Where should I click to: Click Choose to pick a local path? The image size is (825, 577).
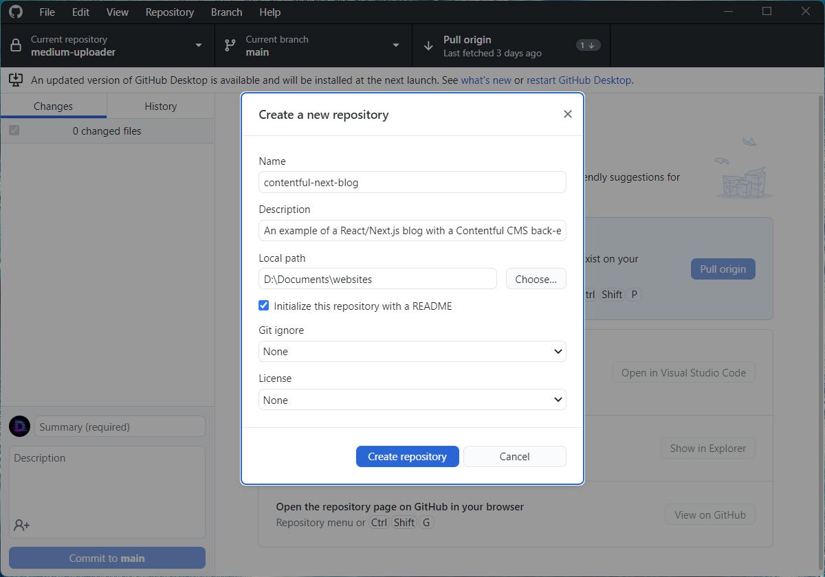click(536, 278)
